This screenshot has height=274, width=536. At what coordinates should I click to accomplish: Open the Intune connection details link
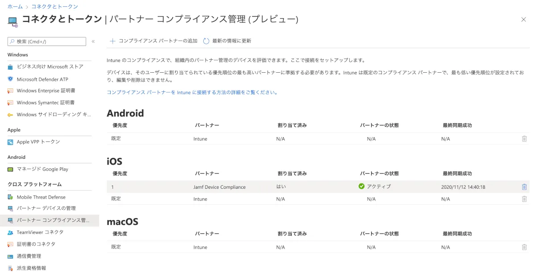pos(192,92)
